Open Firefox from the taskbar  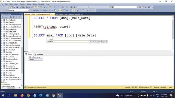point(22,96)
